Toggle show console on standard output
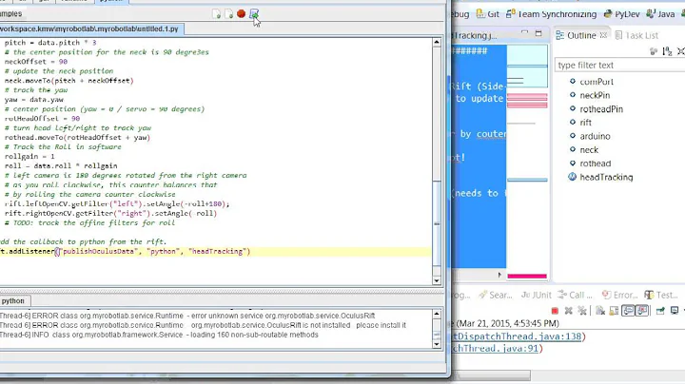 pos(628,311)
